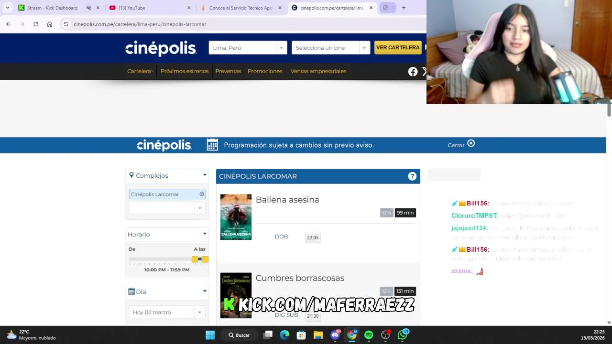Open the Ventas empresariales menu item

click(318, 71)
